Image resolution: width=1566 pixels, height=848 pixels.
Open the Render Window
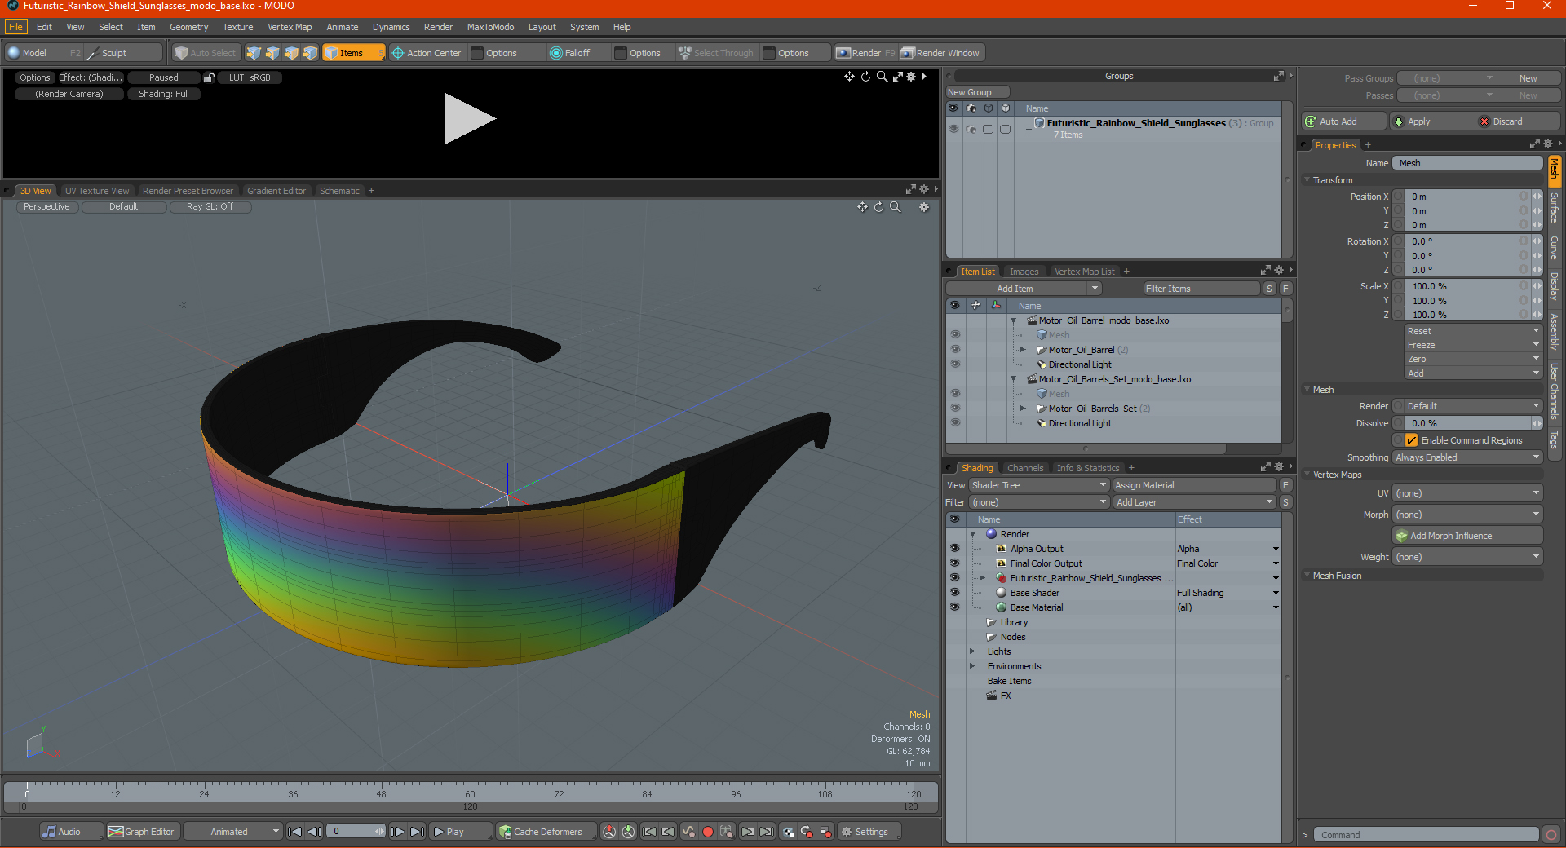(940, 53)
